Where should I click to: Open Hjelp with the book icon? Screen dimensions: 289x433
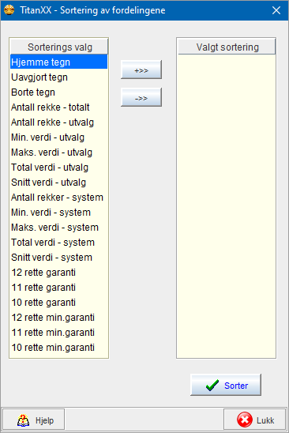34,420
